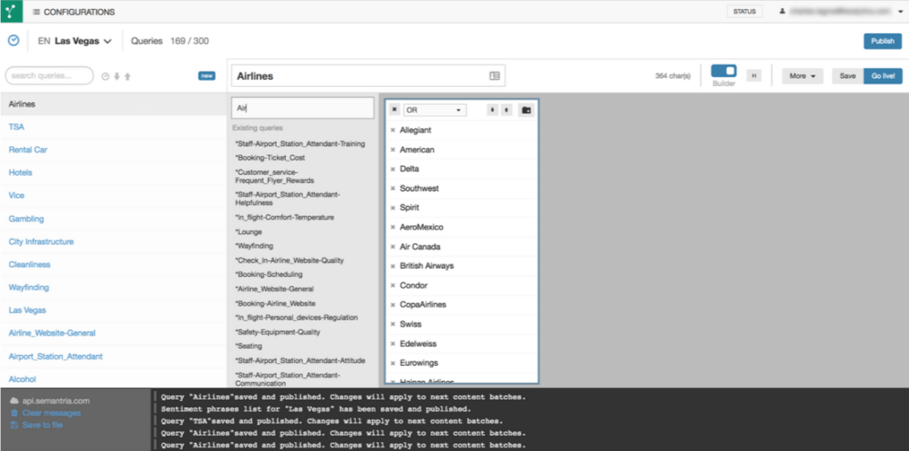
Task: Click the move up arrow in builder
Action: [506, 110]
